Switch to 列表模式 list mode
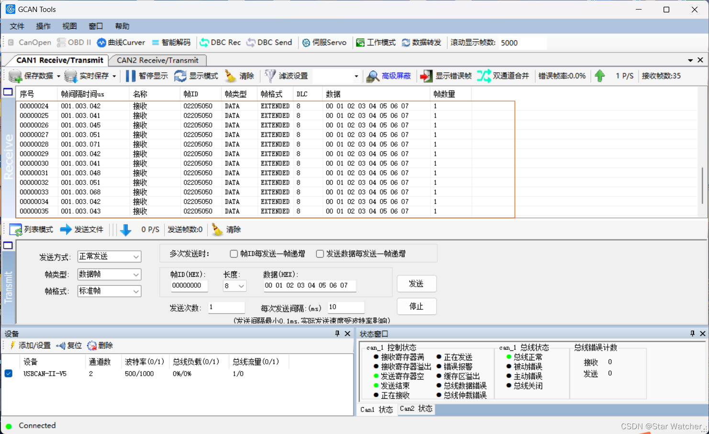This screenshot has width=709, height=434. pyautogui.click(x=31, y=230)
